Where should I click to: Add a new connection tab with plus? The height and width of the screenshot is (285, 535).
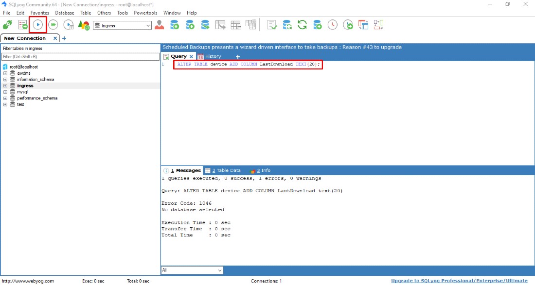(64, 38)
